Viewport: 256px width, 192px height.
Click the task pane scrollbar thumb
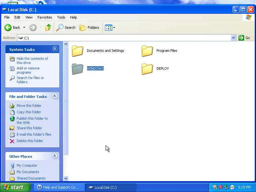pyautogui.click(x=66, y=100)
